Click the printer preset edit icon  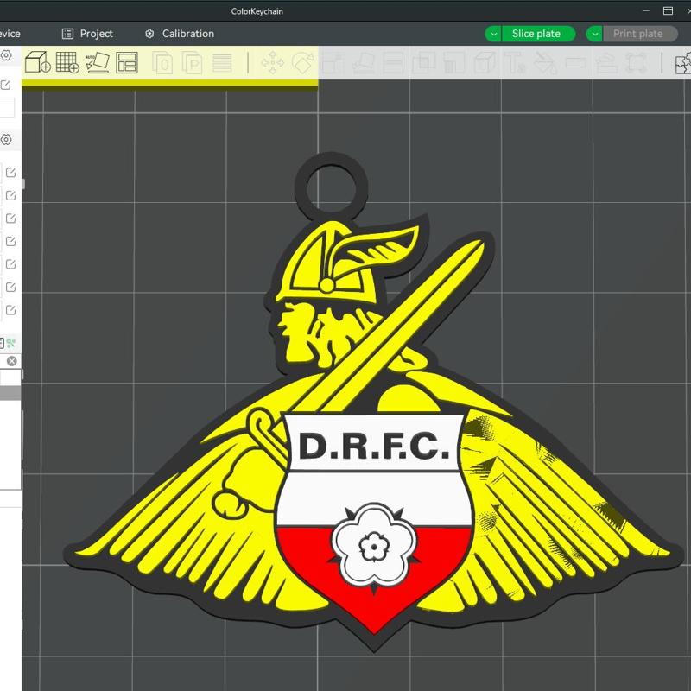(5, 85)
